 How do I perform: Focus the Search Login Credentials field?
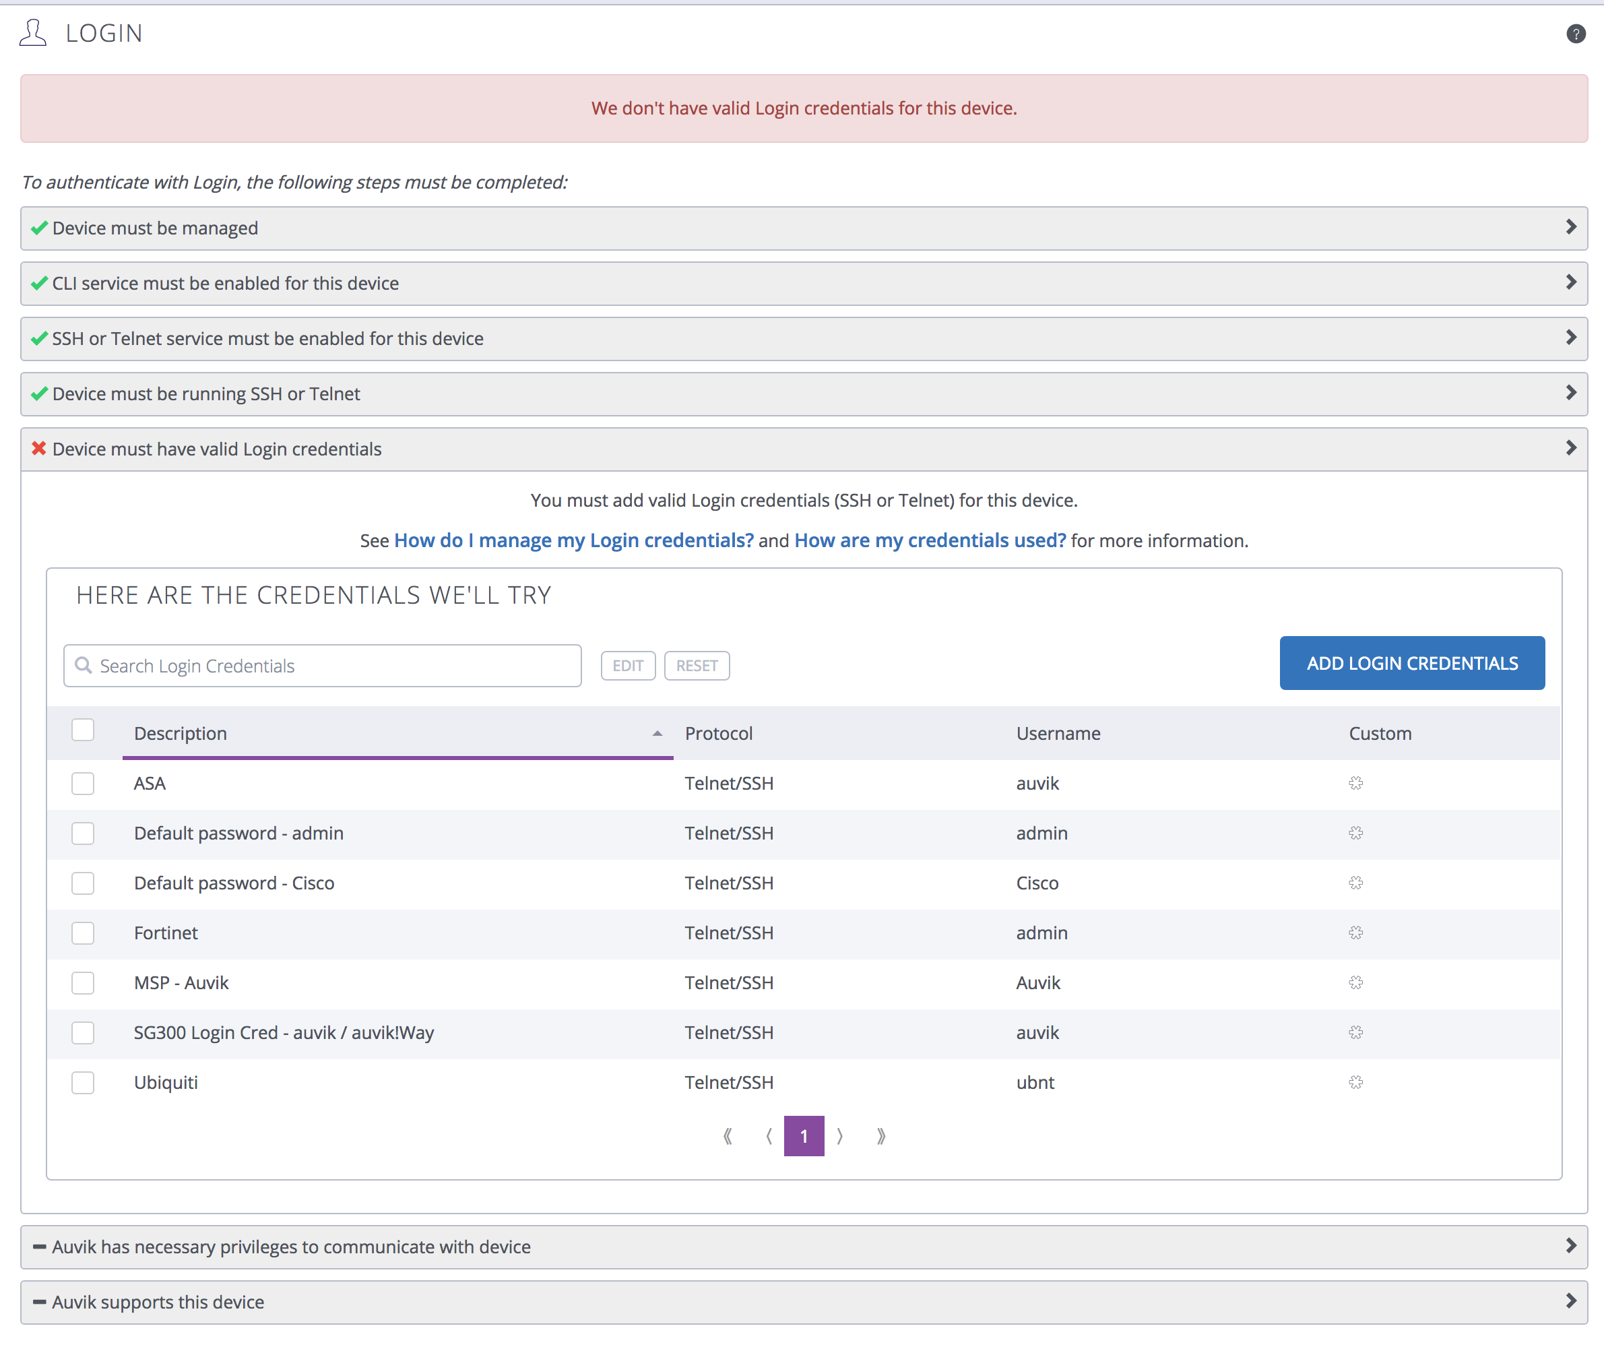tap(322, 665)
